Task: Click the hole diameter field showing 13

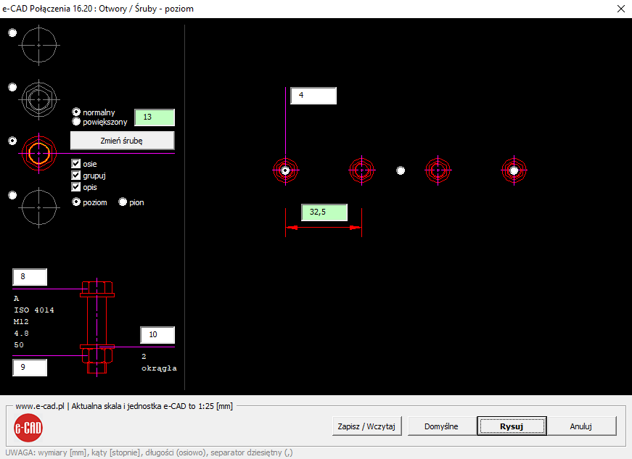Action: coord(155,117)
